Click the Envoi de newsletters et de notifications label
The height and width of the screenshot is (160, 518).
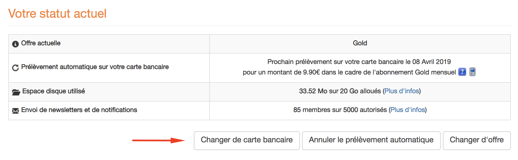(x=79, y=110)
